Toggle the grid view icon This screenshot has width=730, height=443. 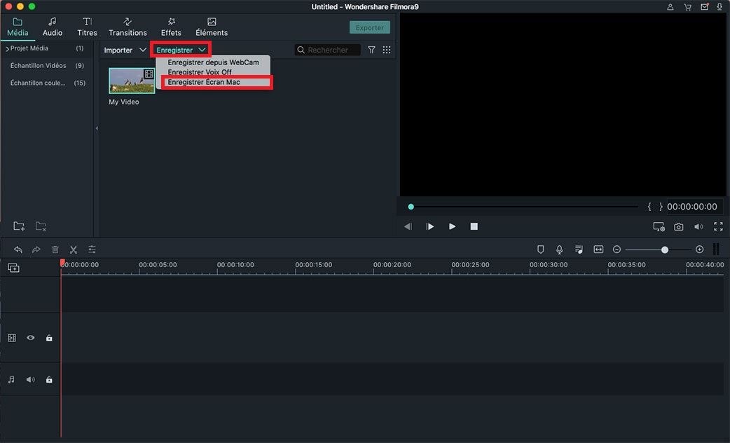tap(387, 50)
